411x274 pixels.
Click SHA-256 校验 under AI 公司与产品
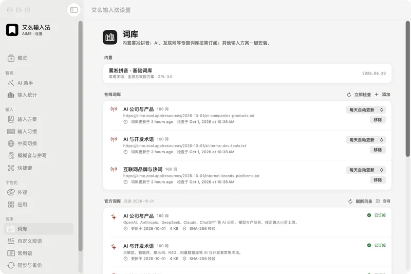pyautogui.click(x=202, y=229)
